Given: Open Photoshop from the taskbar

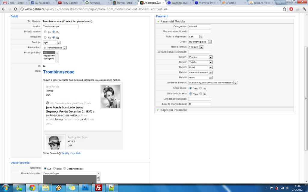Looking at the screenshot, I should 85,188.
